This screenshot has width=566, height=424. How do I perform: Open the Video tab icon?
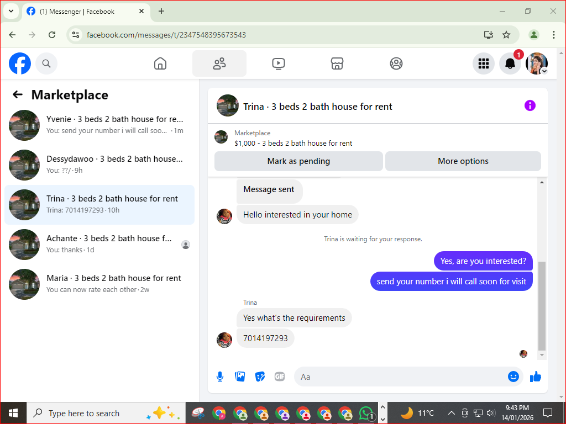[279, 63]
